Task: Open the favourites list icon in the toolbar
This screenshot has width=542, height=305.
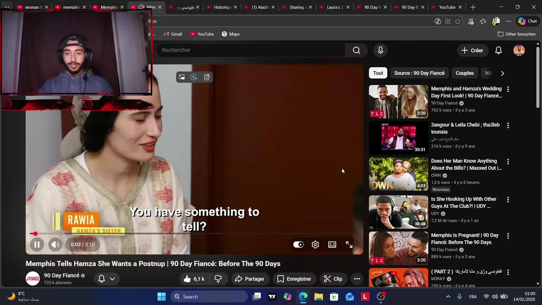Action: [483, 21]
